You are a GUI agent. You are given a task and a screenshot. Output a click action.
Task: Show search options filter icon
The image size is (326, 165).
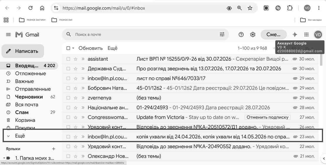[222, 35]
